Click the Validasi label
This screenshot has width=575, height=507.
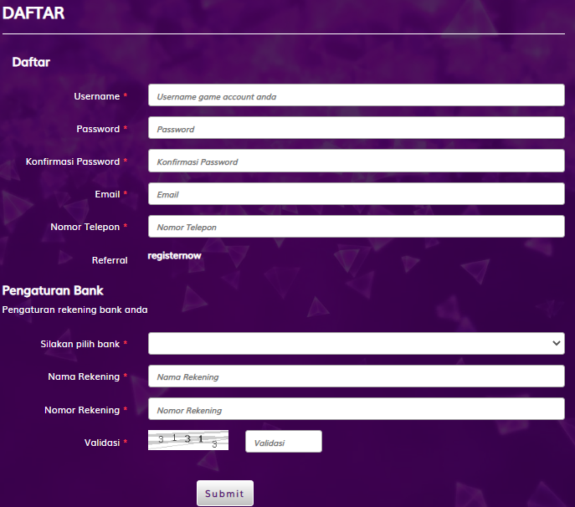point(102,443)
